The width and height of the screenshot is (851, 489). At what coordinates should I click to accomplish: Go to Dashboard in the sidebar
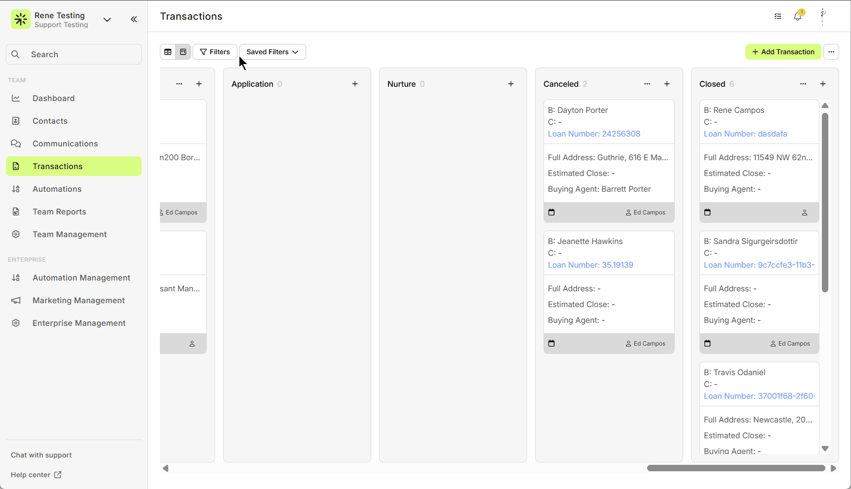[x=53, y=98]
